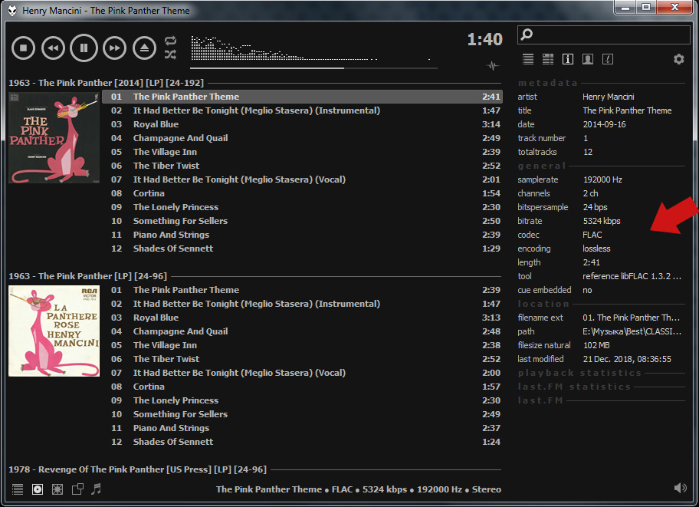Collapse the metadata section header
Image resolution: width=699 pixels, height=507 pixels.
coord(548,83)
